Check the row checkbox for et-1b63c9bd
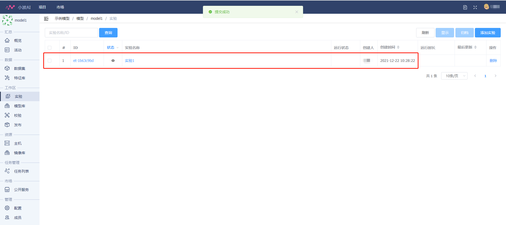Screen dimensions: 506x225 click(50, 61)
